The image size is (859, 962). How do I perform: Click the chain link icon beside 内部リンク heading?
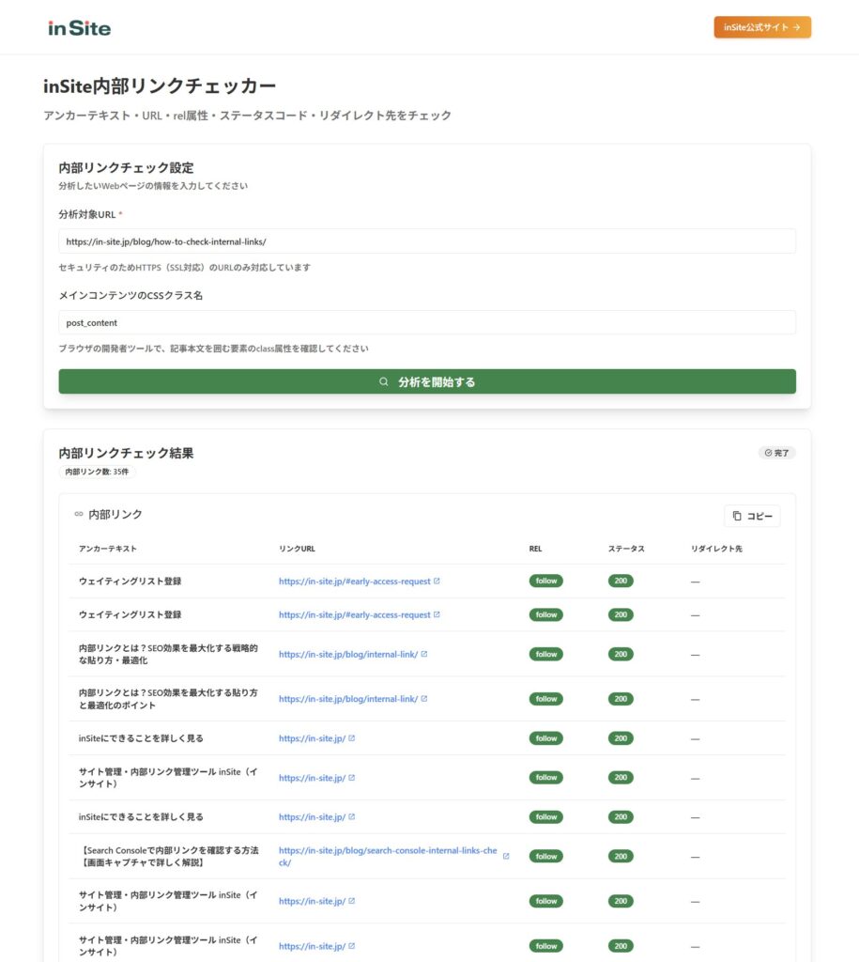pos(78,514)
